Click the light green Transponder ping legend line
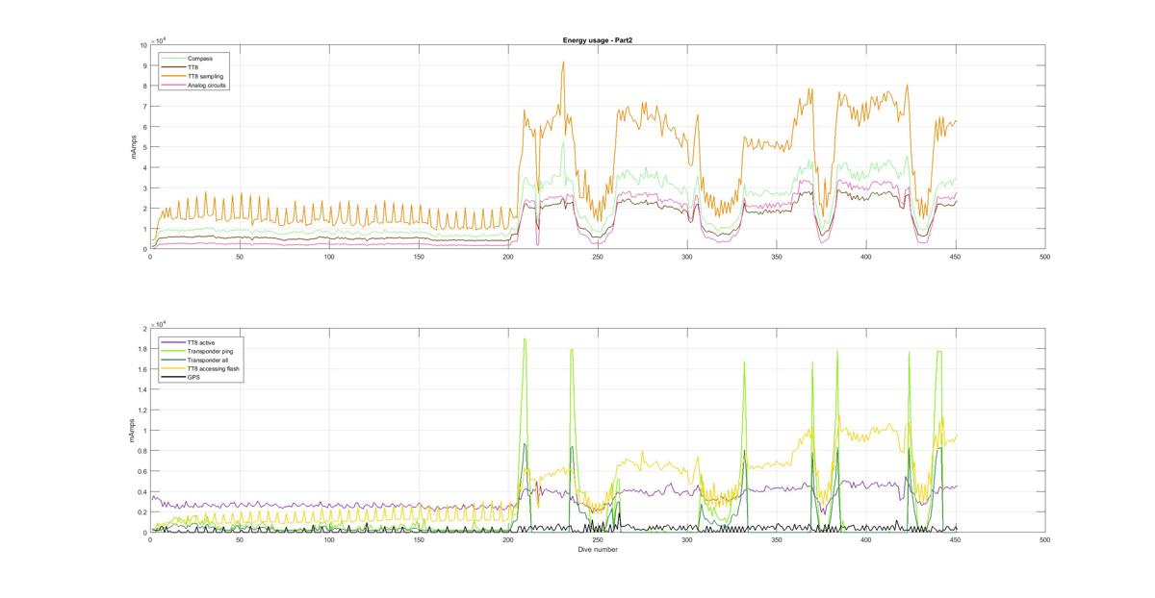 pyautogui.click(x=173, y=351)
